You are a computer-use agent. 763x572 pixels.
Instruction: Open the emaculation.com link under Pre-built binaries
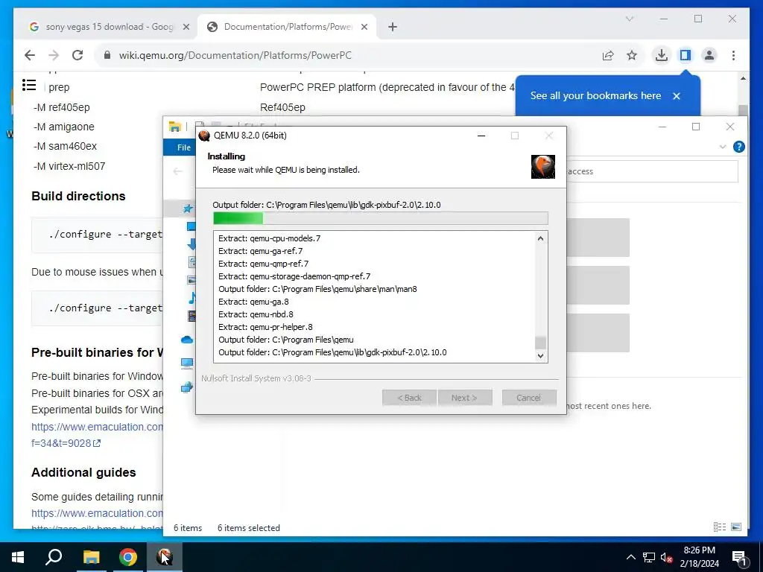coord(97,427)
